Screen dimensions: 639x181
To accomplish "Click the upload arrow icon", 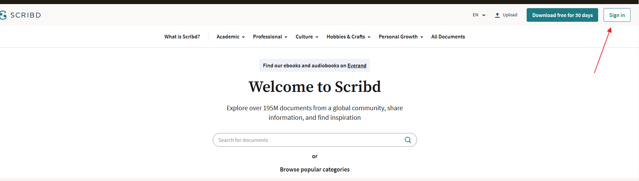I will (497, 15).
